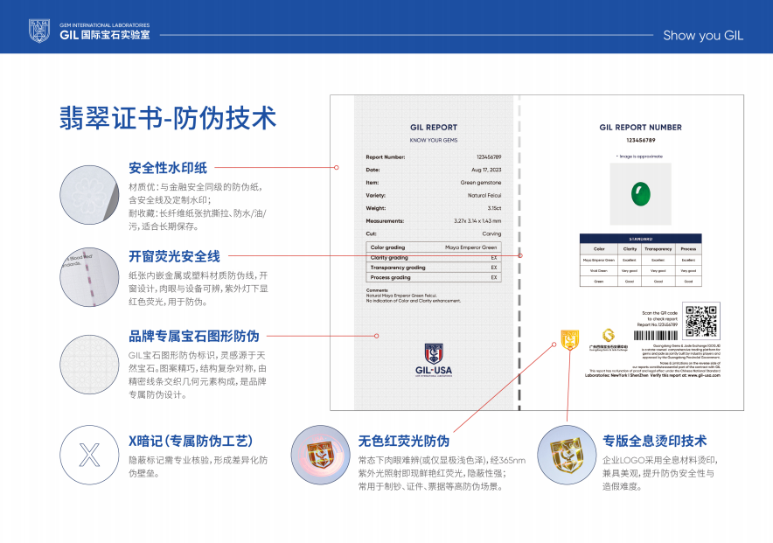Image resolution: width=773 pixels, height=543 pixels.
Task: Click the small gold hologram shield on the certificate
Action: click(569, 339)
